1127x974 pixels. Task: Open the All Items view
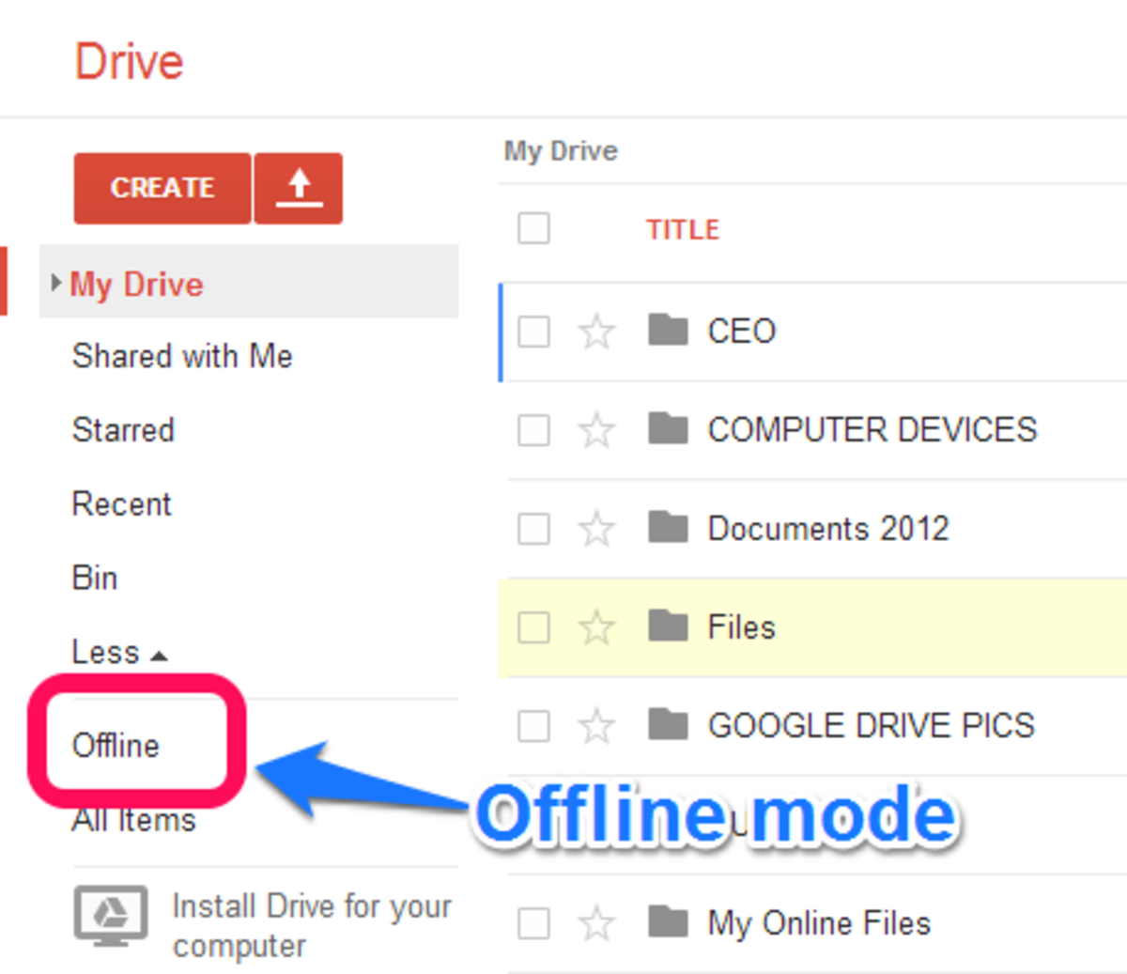coord(133,820)
